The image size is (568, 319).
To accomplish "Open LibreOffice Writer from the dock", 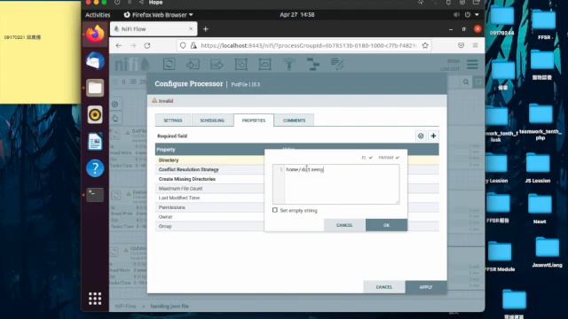I will pyautogui.click(x=95, y=142).
